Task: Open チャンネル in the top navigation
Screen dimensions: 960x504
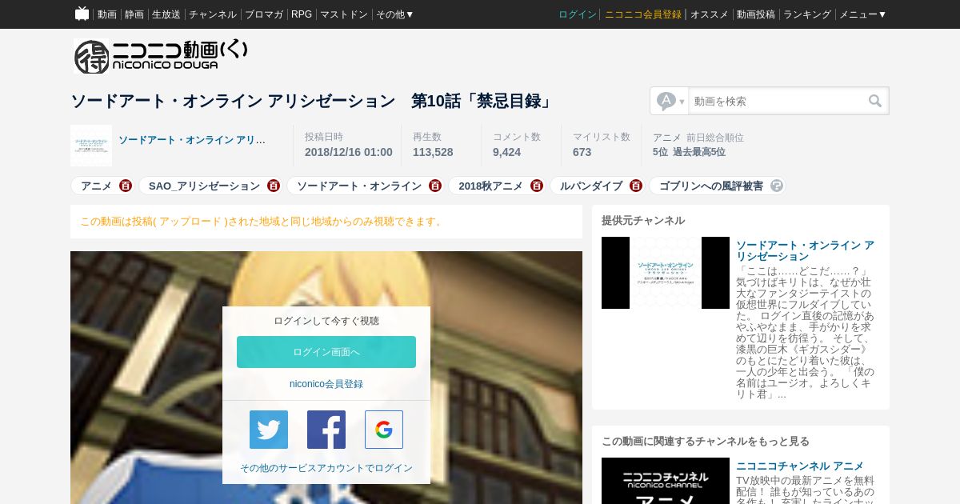Action: pos(213,14)
